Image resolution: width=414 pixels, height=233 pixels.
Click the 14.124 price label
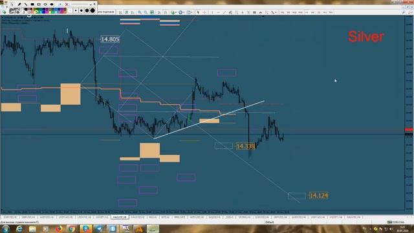coord(319,195)
